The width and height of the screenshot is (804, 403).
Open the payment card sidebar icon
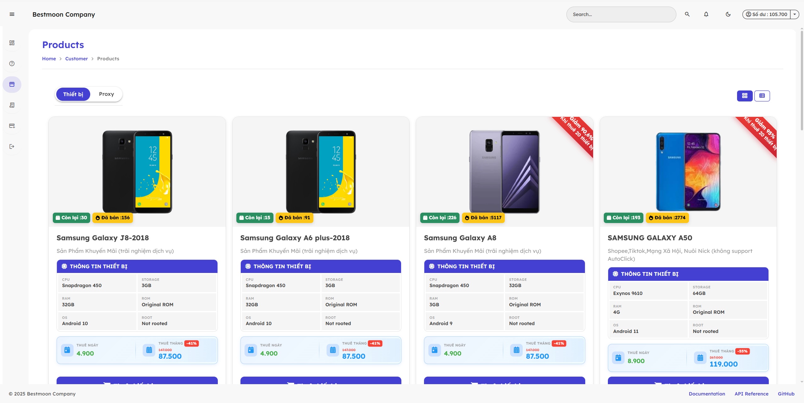point(12,126)
